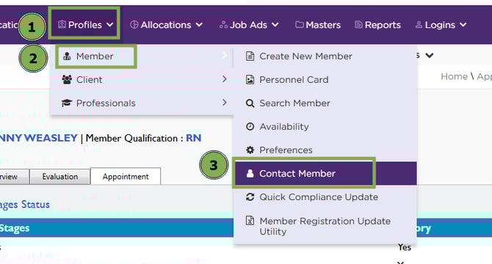Click the Create New Member document icon
The height and width of the screenshot is (264, 492).
pos(250,56)
